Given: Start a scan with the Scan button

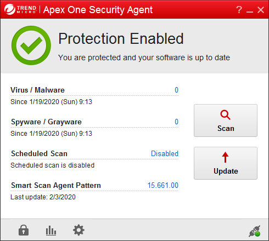Looking at the screenshot, I should (226, 120).
